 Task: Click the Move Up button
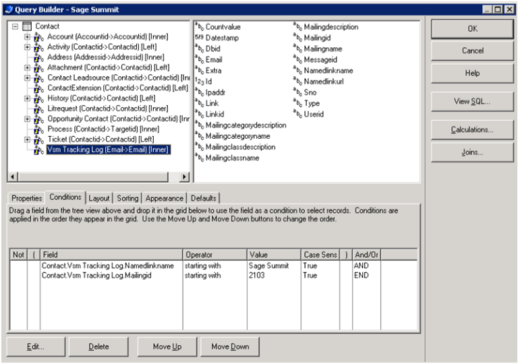167,346
